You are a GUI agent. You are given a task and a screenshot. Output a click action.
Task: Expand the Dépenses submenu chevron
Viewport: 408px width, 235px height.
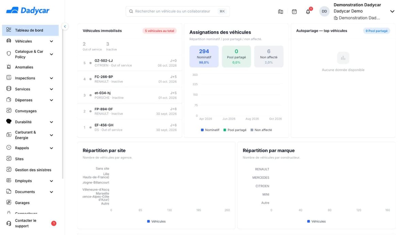coord(51,100)
